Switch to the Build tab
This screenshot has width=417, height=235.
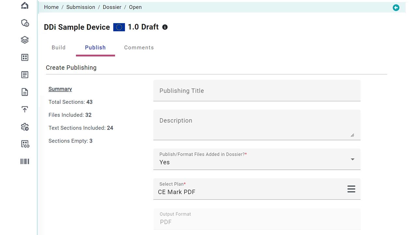(59, 48)
